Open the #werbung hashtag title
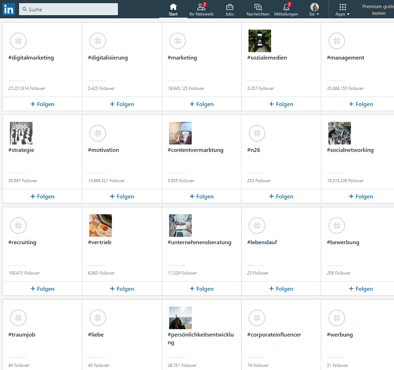This screenshot has height=370, width=394. pyautogui.click(x=340, y=335)
